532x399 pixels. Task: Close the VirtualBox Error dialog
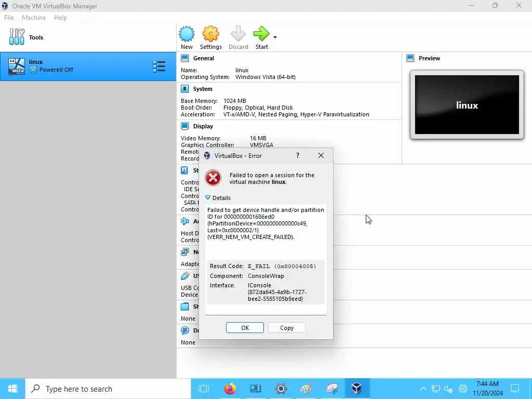coord(321,155)
